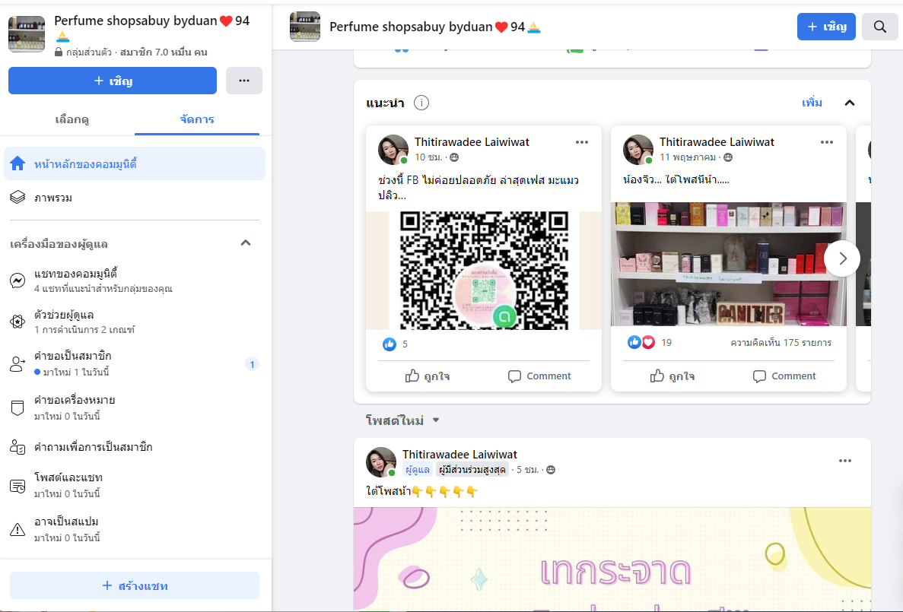Click the badge icon for คำขอเครื่องหมาย

tap(17, 407)
